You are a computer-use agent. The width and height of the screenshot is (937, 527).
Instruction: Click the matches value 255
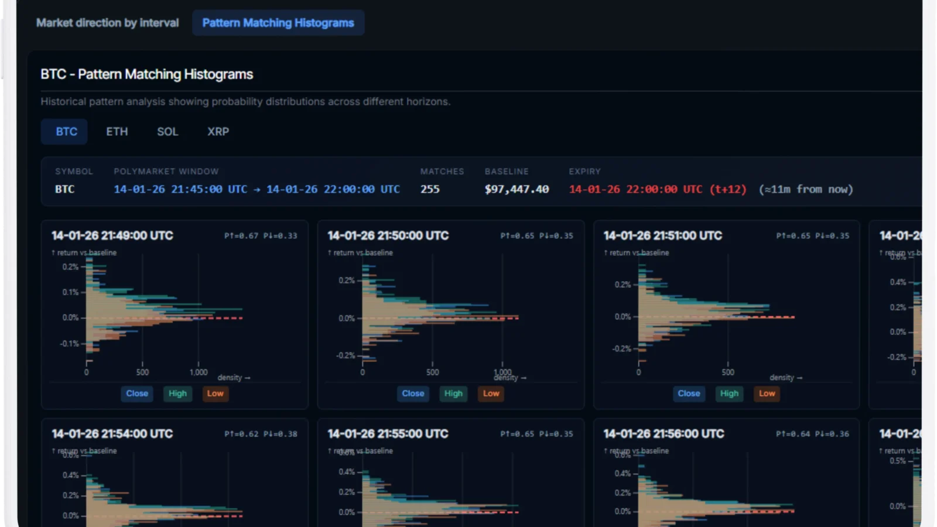coord(430,189)
